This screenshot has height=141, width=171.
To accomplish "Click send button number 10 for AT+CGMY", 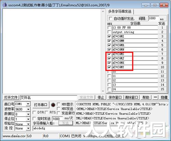I will click(162, 67).
